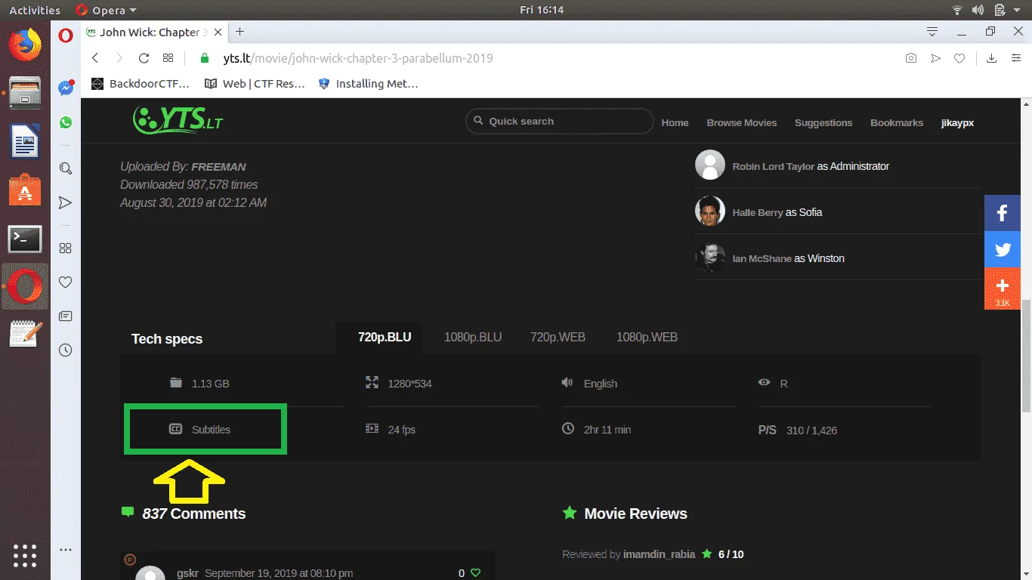View site security lock information
The image size is (1032, 580).
coord(204,58)
